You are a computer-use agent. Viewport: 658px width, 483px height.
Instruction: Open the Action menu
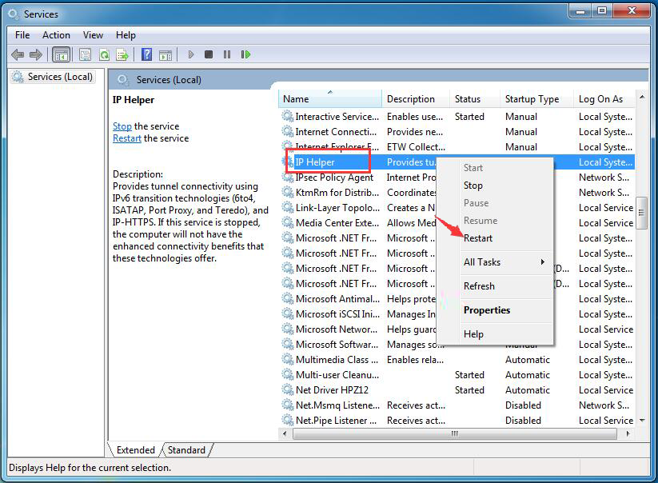[x=56, y=35]
